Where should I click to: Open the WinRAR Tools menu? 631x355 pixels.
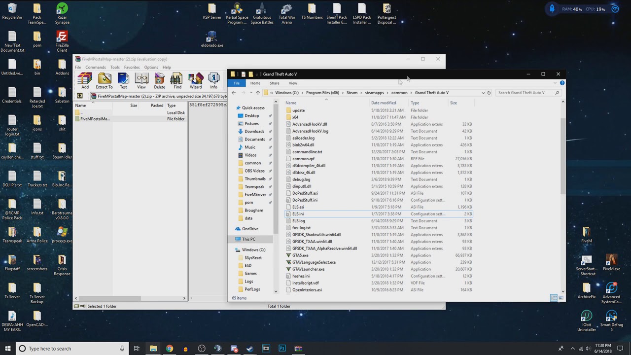coord(115,67)
